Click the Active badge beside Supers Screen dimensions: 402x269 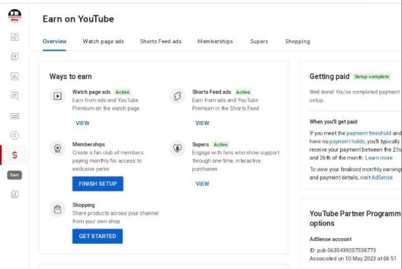(x=220, y=145)
